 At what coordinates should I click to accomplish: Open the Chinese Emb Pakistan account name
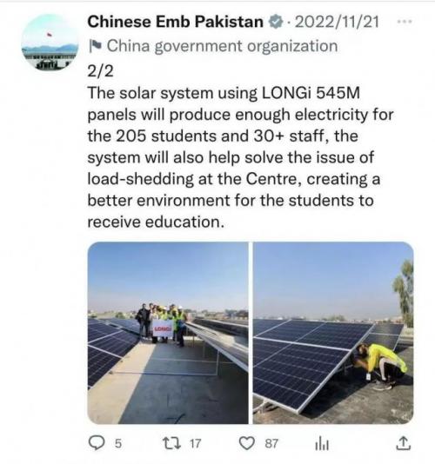(175, 22)
